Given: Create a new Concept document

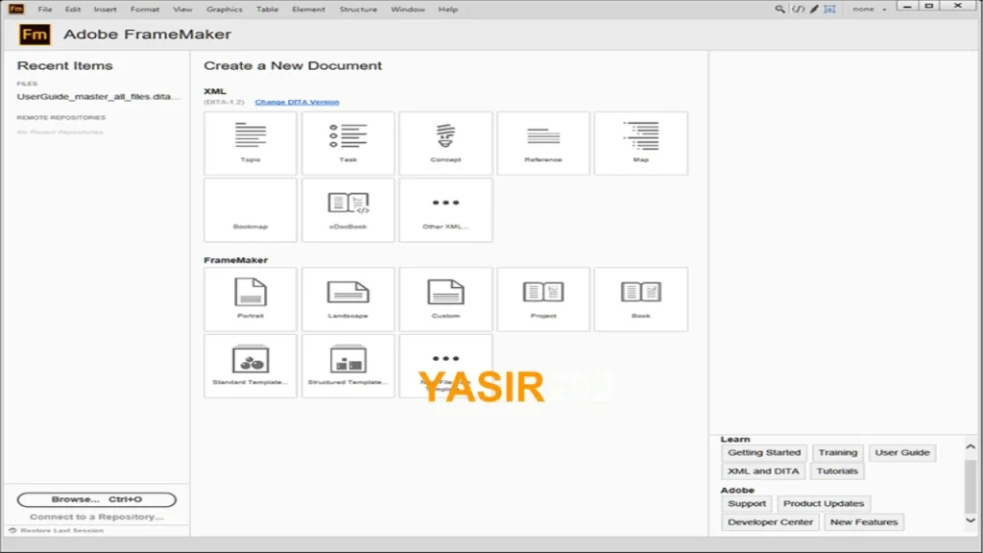Looking at the screenshot, I should [x=445, y=144].
